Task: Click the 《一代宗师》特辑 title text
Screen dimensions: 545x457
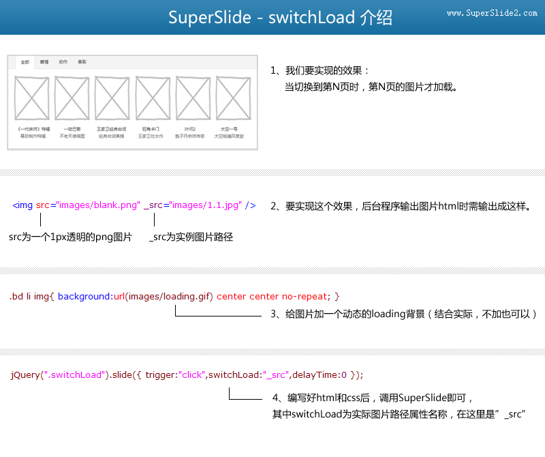Action: (x=33, y=129)
